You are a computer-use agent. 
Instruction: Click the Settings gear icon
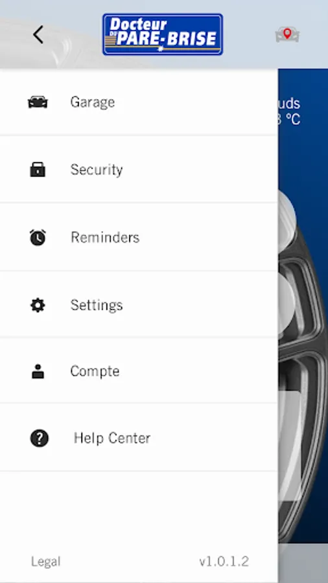point(38,305)
